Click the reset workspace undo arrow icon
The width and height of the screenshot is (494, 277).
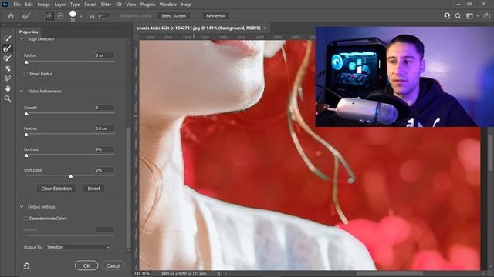coord(27,265)
